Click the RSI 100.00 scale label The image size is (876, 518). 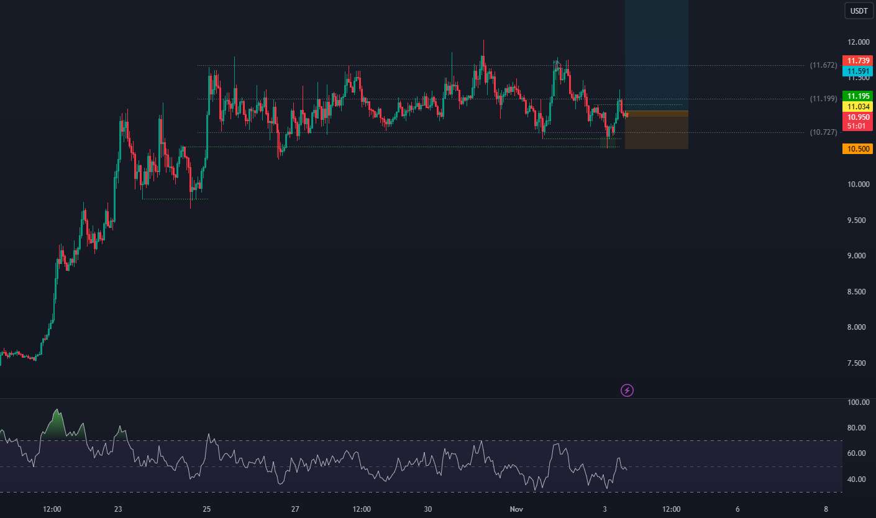[859, 402]
